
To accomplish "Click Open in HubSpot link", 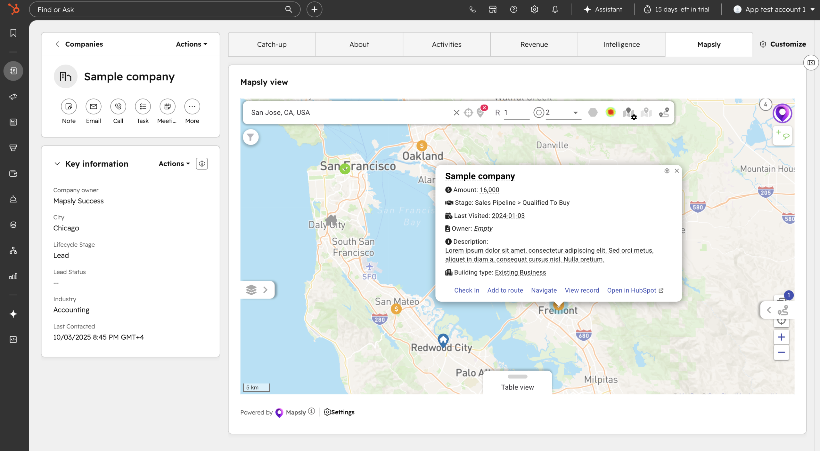I will (635, 290).
